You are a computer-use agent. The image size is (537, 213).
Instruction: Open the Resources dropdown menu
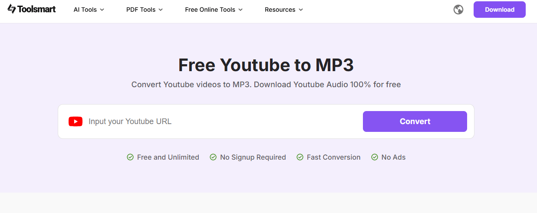pos(284,10)
